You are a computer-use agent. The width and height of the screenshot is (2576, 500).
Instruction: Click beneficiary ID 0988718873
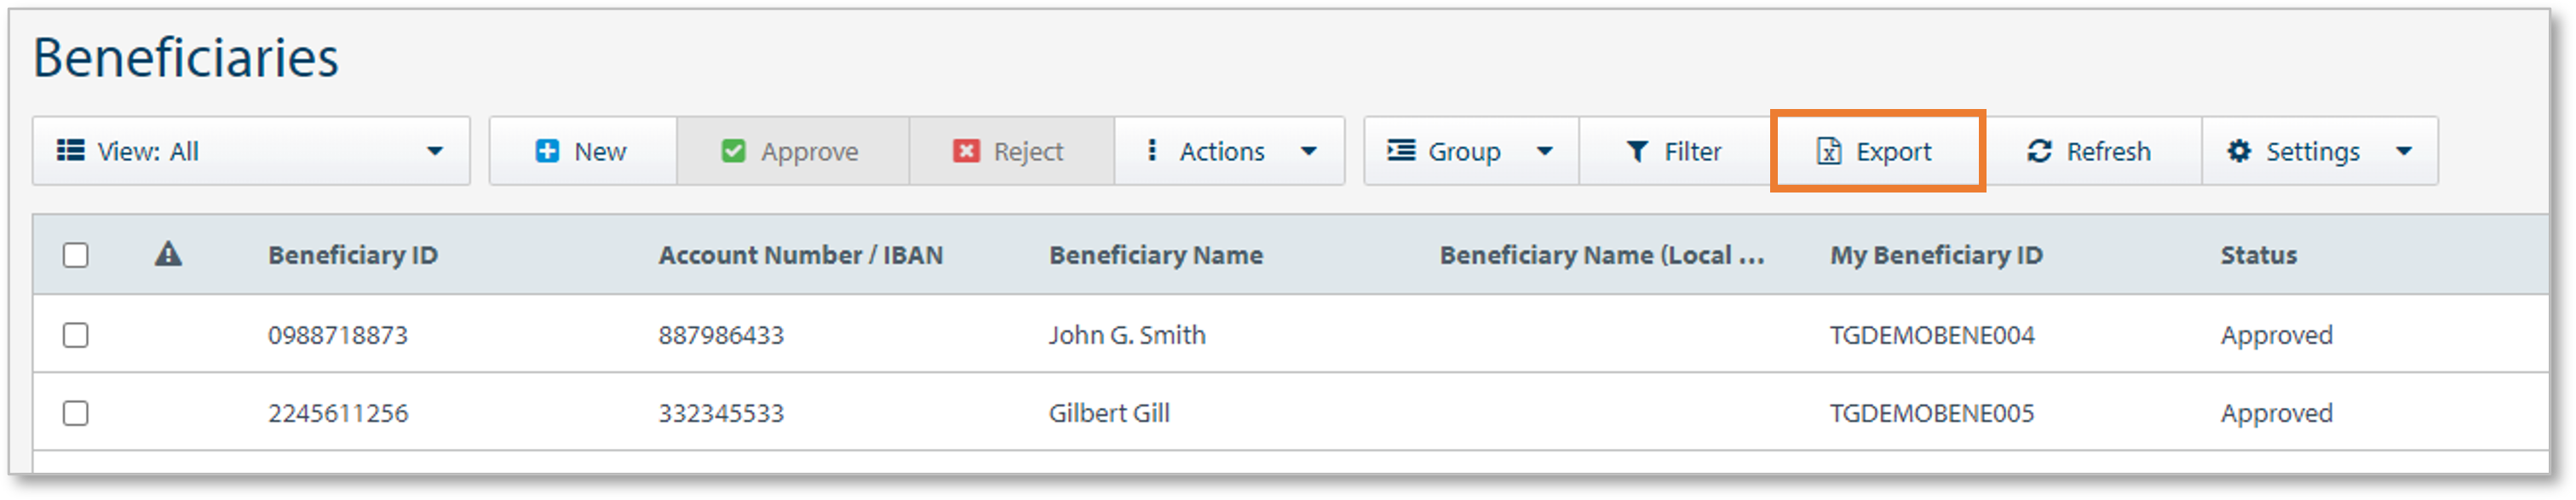click(338, 335)
